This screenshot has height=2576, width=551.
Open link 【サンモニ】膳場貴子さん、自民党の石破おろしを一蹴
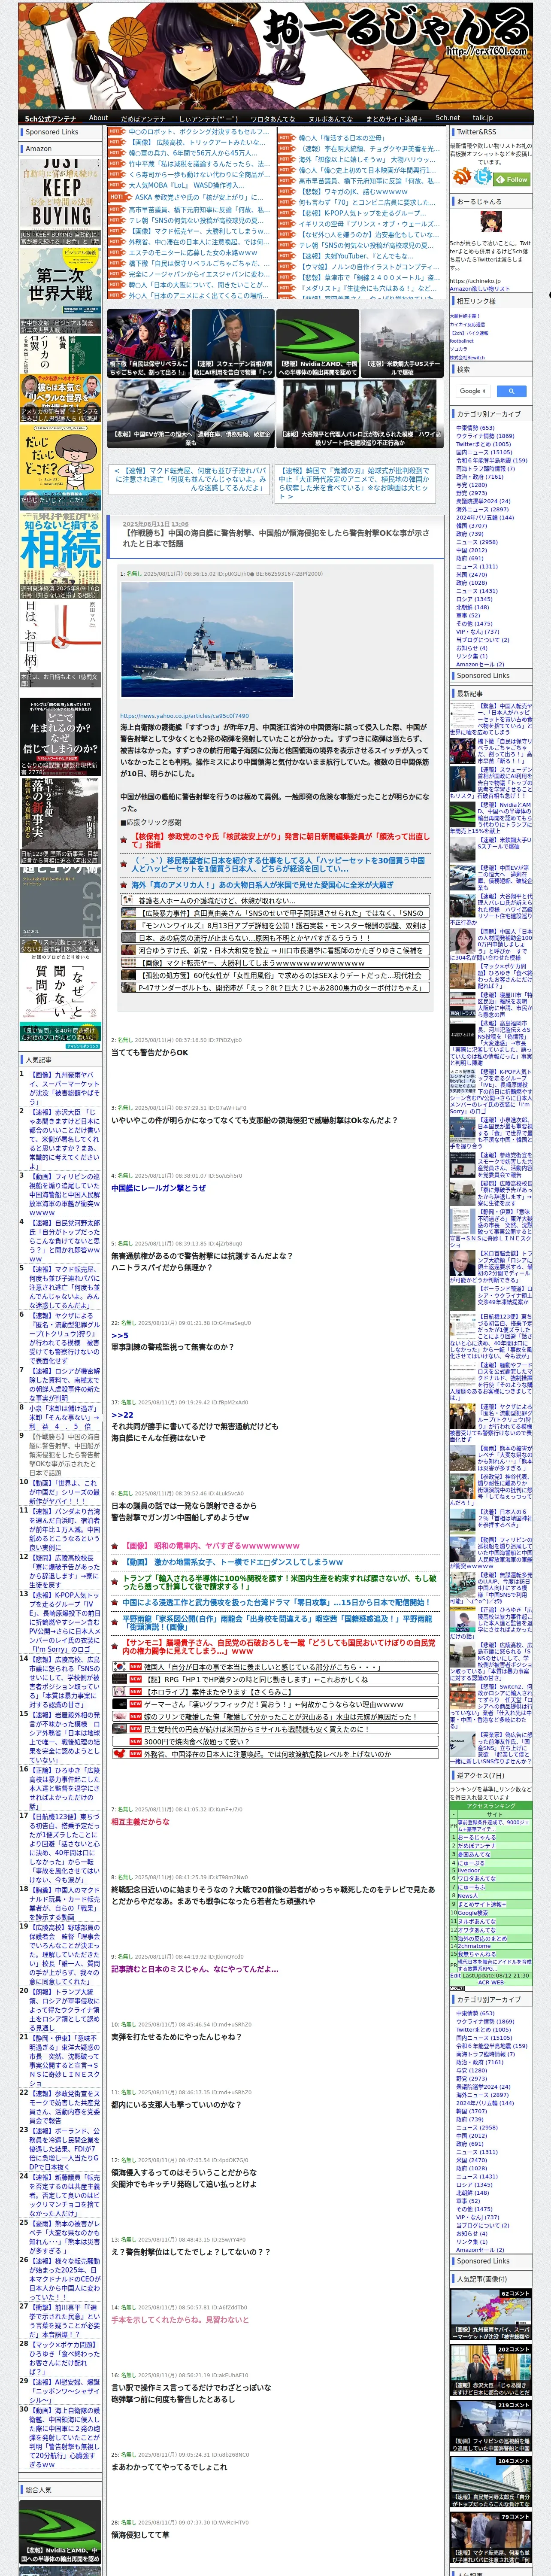(280, 1646)
